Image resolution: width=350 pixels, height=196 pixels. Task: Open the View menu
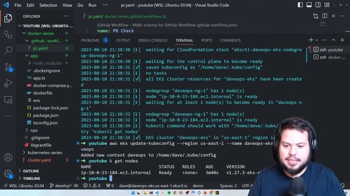(67, 5)
